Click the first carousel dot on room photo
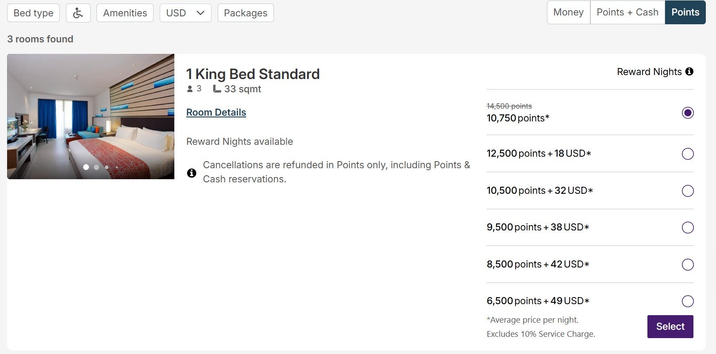The image size is (716, 354). click(86, 167)
